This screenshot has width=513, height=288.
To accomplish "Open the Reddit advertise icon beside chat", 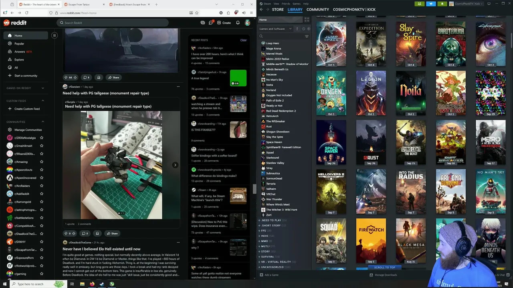I will click(x=203, y=23).
